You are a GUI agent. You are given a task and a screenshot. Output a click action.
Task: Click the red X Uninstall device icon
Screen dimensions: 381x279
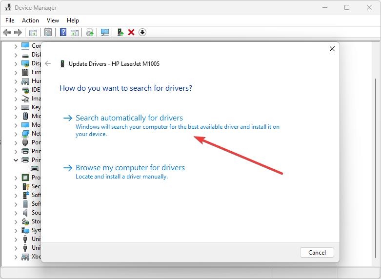click(131, 32)
